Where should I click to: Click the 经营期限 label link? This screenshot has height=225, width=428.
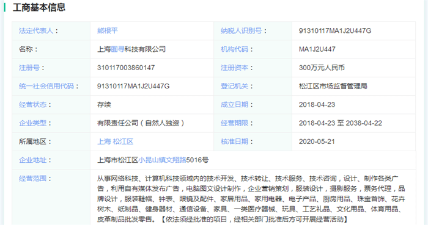coord(234,123)
